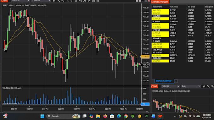This screenshot has height=120, width=214.
Task: Click zoom in magnifier in top chart toolbar
Action: [63, 1]
